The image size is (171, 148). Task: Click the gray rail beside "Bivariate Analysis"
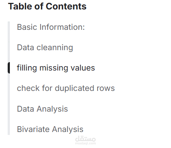click(x=9, y=129)
